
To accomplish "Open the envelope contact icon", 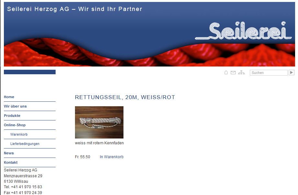I will coord(233,73).
